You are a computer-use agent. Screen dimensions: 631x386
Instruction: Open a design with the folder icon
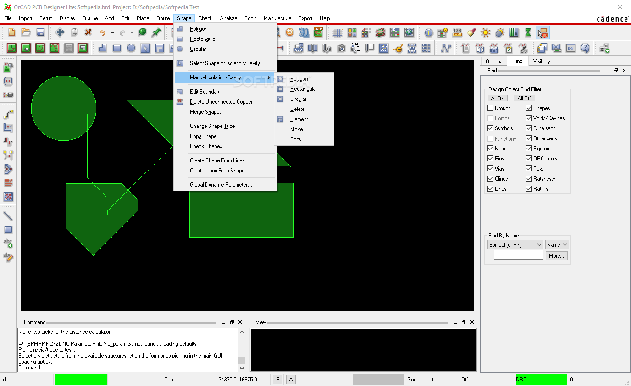26,32
